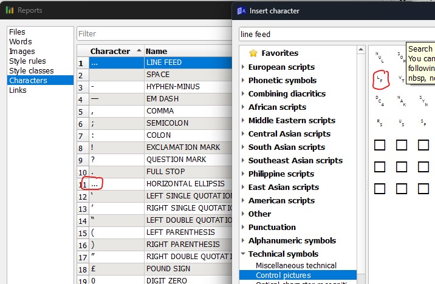The width and height of the screenshot is (435, 284).
Task: Click the NAK control picture character
Action: coord(401,100)
